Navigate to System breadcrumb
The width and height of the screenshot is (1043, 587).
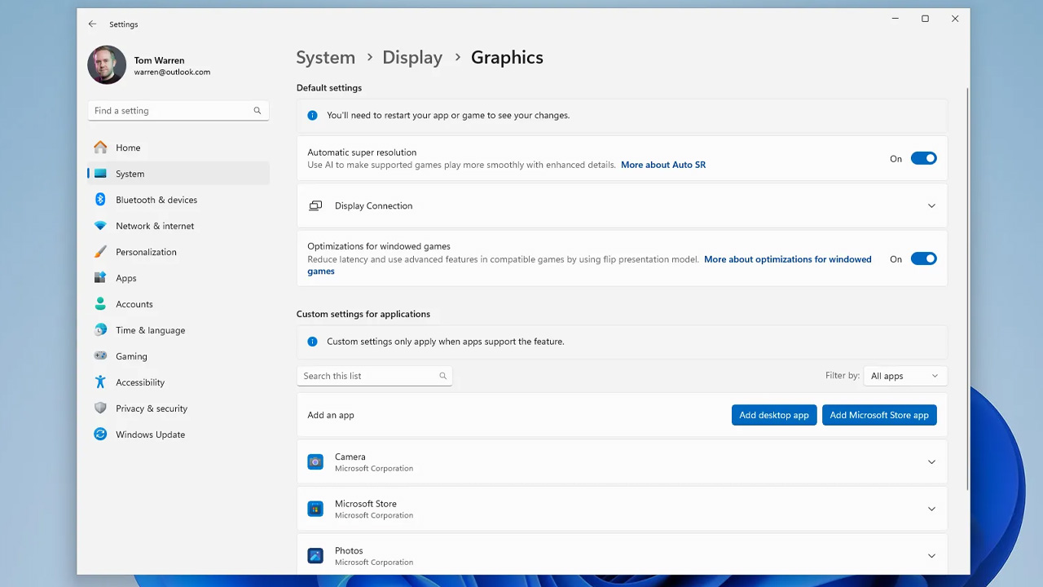tap(326, 57)
